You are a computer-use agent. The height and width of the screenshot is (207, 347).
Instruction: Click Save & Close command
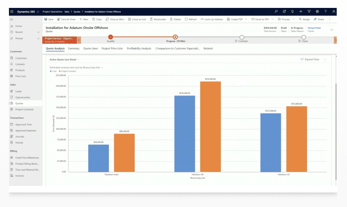coord(66,19)
